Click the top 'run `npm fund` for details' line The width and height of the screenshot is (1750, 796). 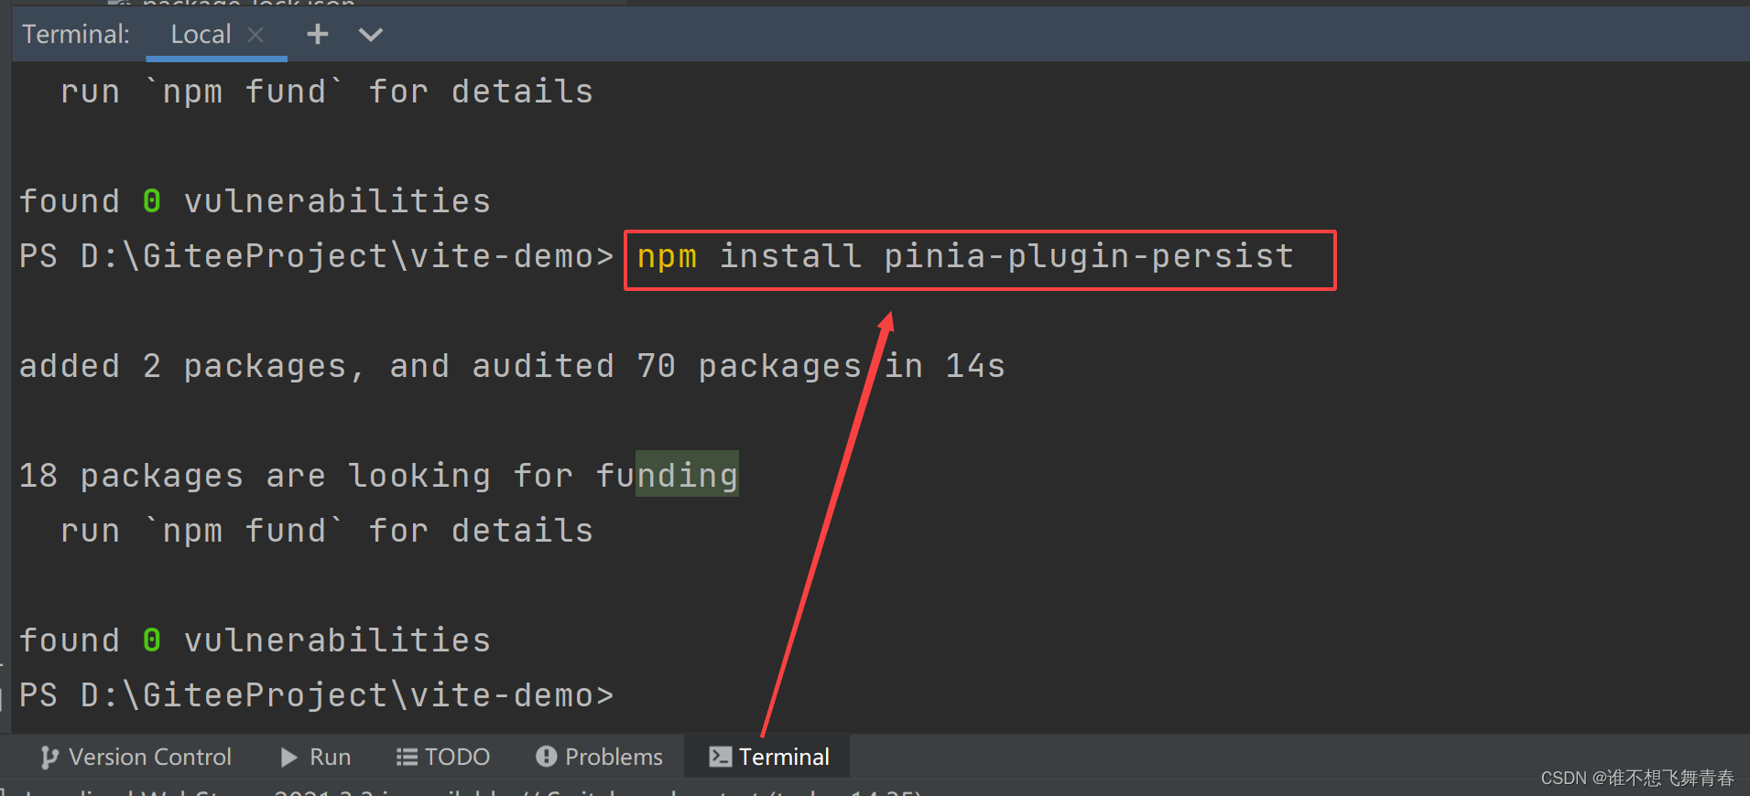pos(327,91)
